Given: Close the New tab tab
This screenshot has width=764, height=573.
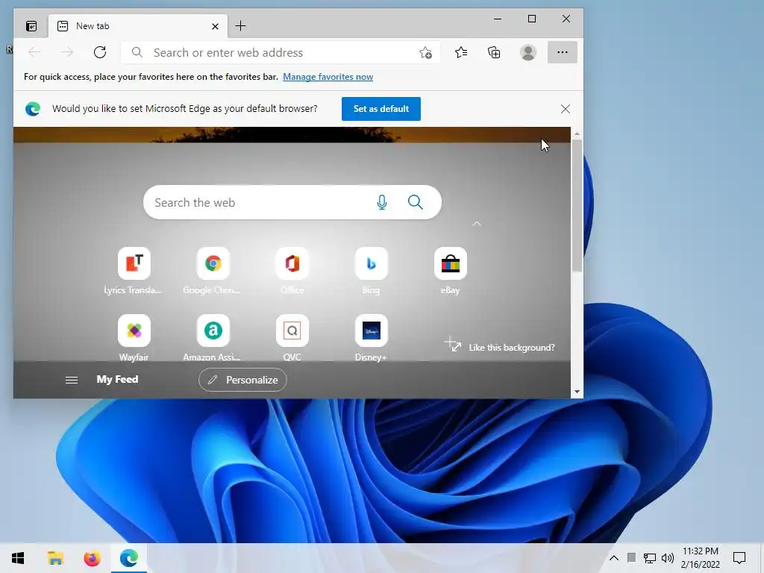Looking at the screenshot, I should 215,26.
